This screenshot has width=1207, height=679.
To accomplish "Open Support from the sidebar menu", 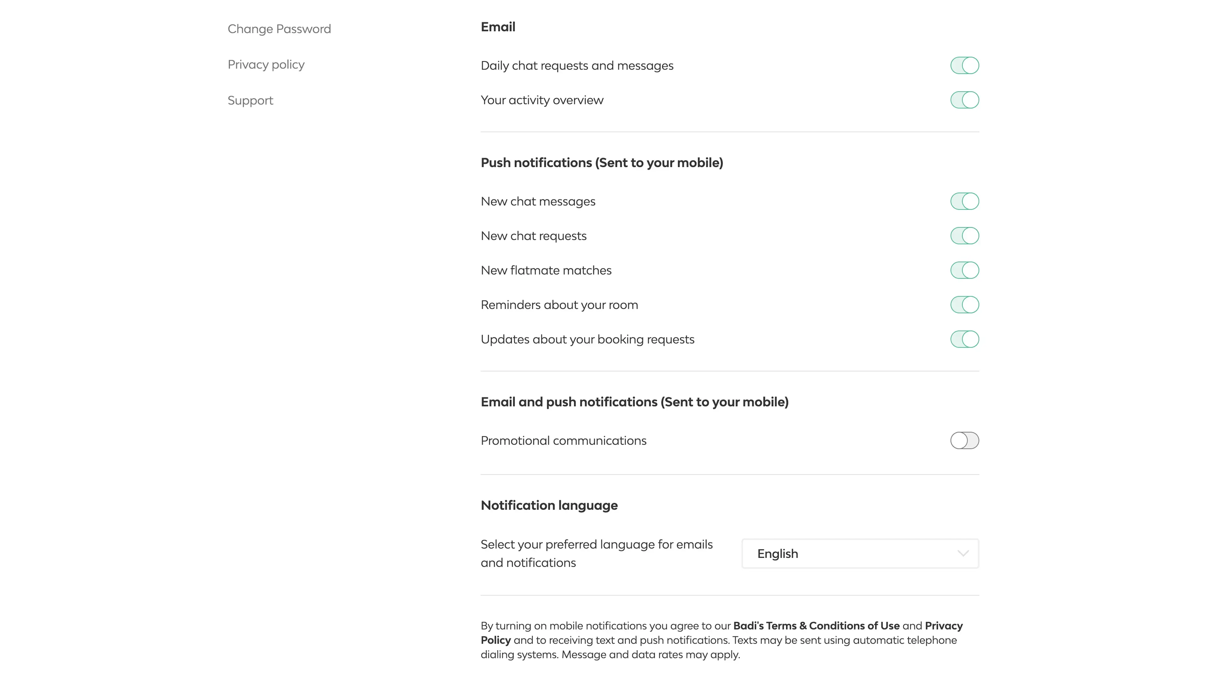I will (x=250, y=101).
